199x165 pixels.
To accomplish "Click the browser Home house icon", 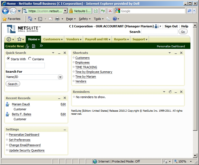I will tap(30, 19).
